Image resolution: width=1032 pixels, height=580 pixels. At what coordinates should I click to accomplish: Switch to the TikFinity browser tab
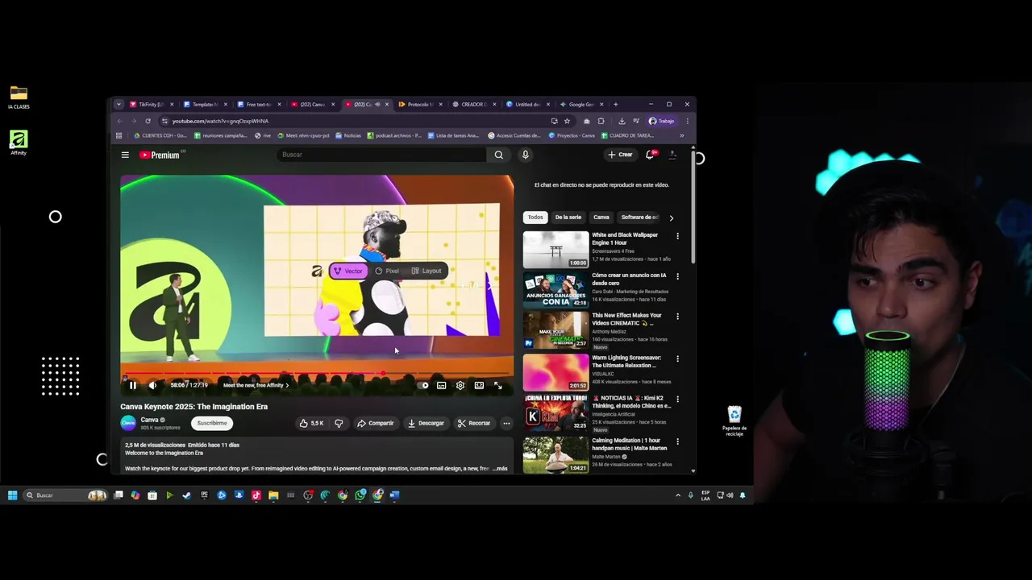click(151, 104)
